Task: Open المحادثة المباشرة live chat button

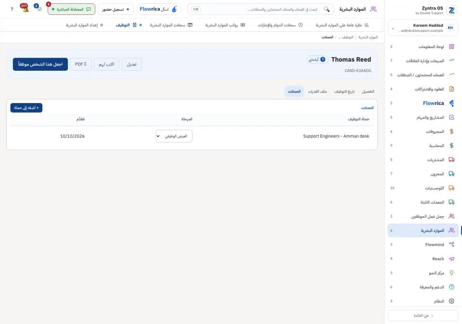Action: tap(71, 9)
